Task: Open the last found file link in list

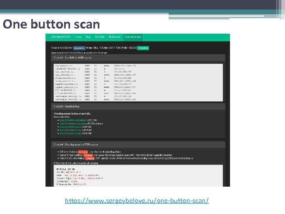Action: click(x=71, y=134)
